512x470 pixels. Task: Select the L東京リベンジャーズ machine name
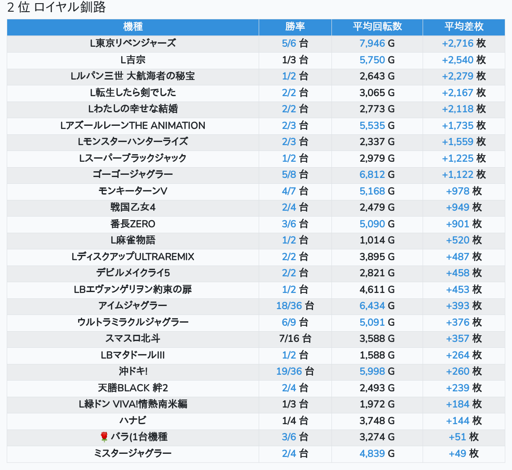[x=133, y=44]
